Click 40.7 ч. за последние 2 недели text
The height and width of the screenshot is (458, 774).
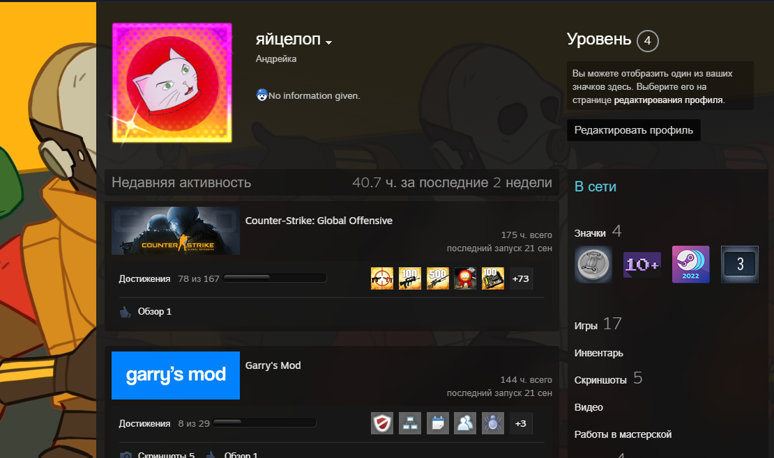[452, 182]
